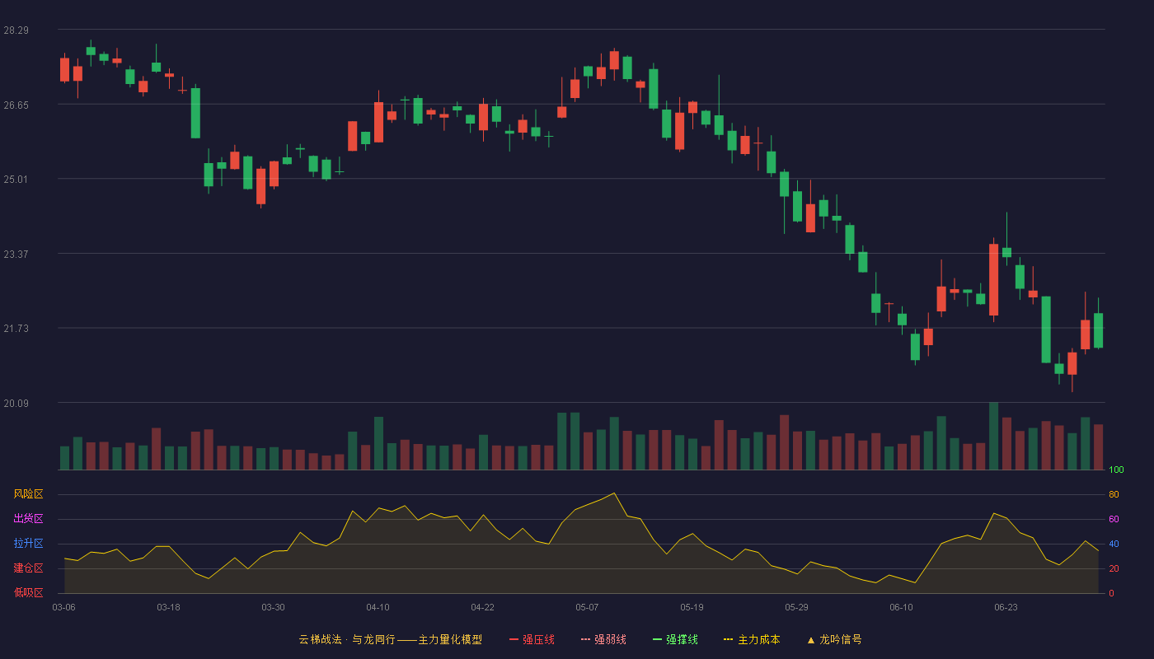
Task: Toggle the 主力成本 legend series
Action: click(752, 639)
